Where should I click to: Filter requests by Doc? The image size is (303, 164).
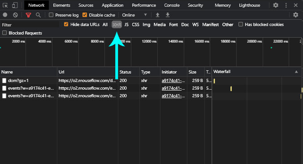coord(185,25)
